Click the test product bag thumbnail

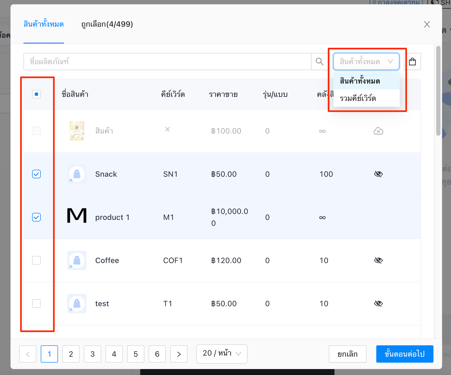click(77, 304)
